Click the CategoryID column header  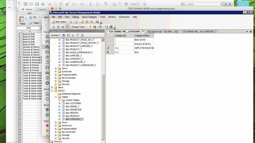[124, 35]
